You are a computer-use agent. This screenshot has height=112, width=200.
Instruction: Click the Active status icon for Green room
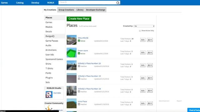point(79,54)
